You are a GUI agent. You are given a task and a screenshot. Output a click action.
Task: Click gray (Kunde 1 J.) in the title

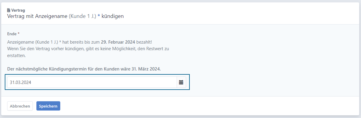83,16
